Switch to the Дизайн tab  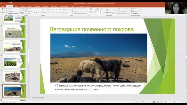30,6
